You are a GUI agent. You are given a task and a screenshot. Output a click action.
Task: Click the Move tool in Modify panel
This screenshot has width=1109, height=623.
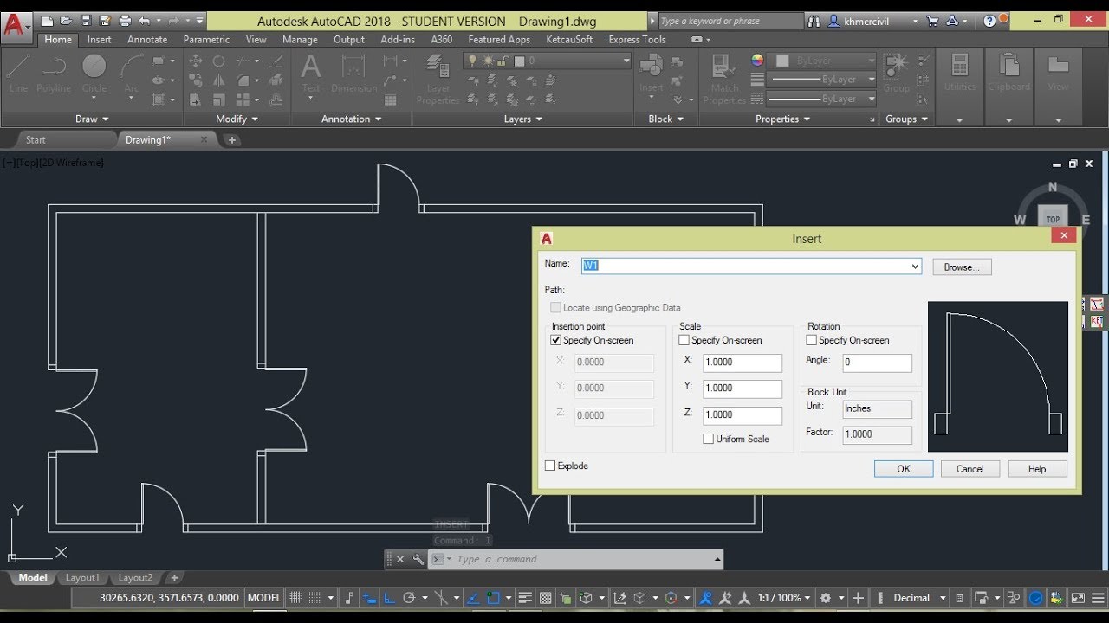point(196,61)
